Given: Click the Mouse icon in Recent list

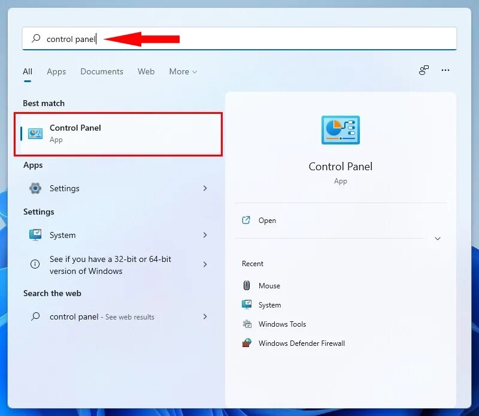Looking at the screenshot, I should point(247,285).
